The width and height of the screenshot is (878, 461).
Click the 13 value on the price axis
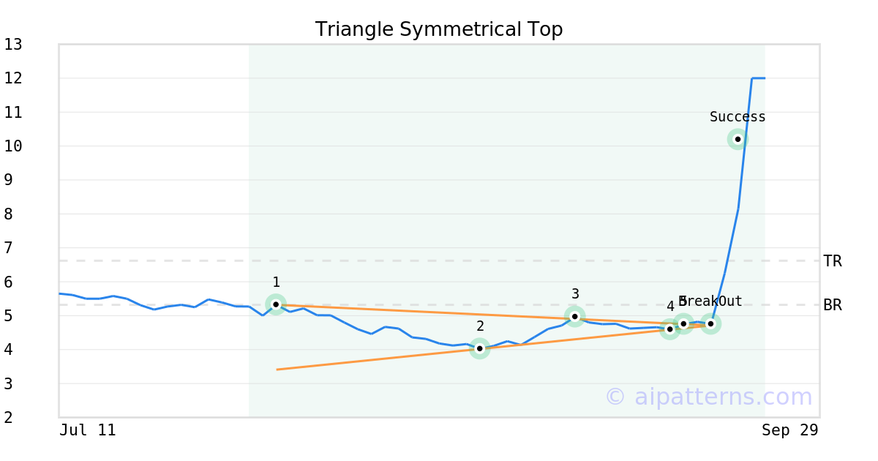[13, 45]
